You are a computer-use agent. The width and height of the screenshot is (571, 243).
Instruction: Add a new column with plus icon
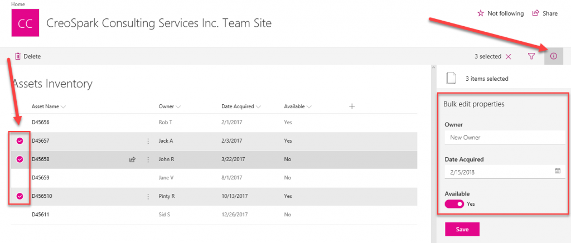pos(352,106)
